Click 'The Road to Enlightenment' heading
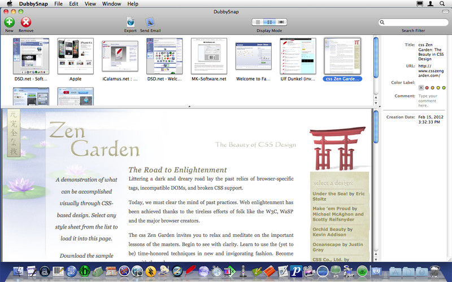Screen dimensions: 452x282 click(x=177, y=170)
